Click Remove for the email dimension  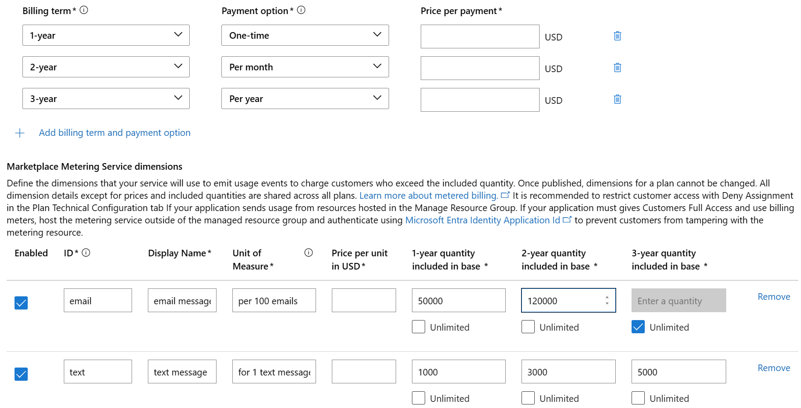[x=774, y=297]
